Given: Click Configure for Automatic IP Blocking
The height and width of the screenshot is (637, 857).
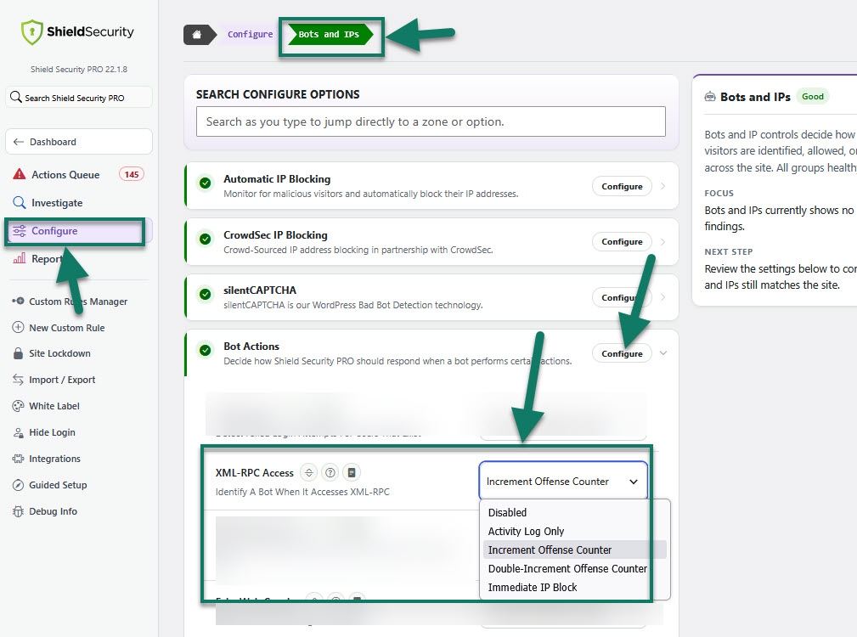Looking at the screenshot, I should [622, 186].
